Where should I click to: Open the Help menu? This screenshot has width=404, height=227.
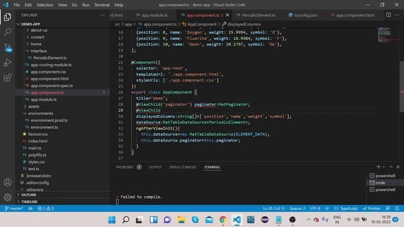point(119,5)
